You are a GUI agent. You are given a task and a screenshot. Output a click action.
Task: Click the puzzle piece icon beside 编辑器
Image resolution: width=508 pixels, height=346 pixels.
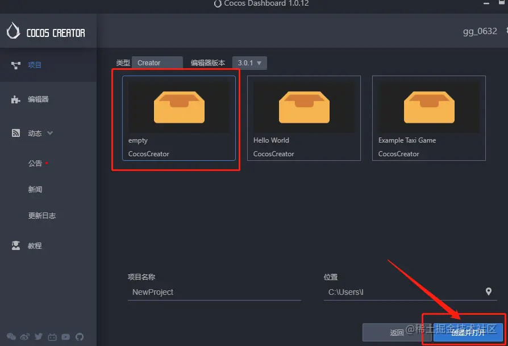tap(15, 99)
